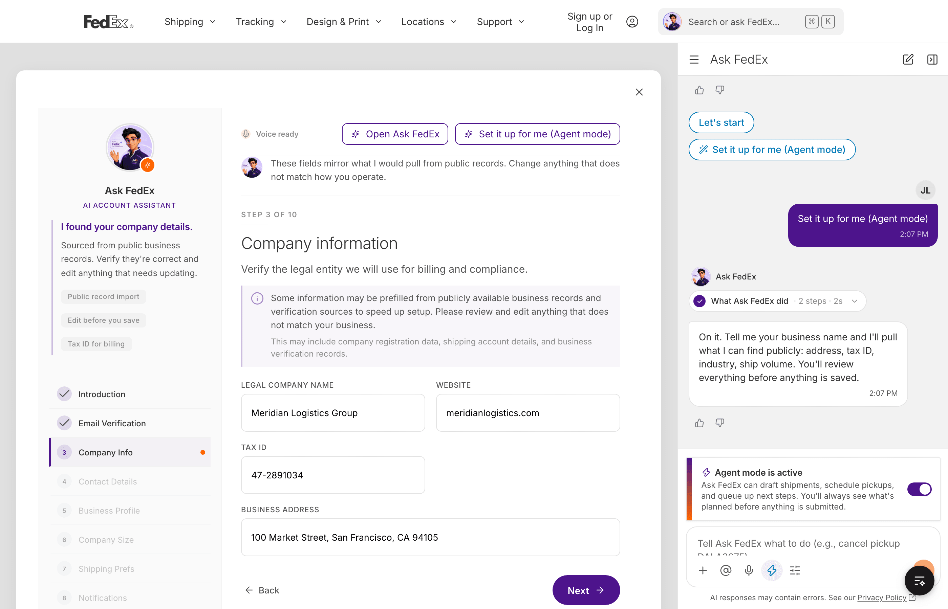
Task: Open the user account profile icon
Action: (x=632, y=22)
